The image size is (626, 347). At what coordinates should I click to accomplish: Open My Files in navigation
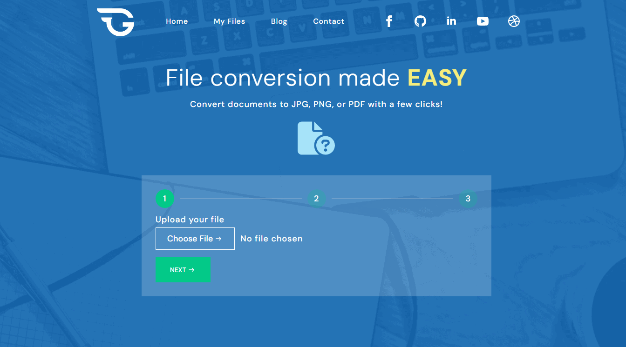click(x=229, y=21)
